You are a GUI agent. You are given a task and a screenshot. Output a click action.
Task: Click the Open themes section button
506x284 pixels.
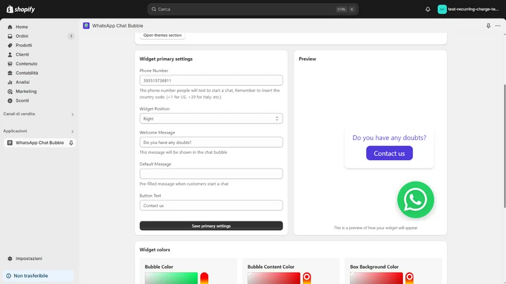point(163,35)
